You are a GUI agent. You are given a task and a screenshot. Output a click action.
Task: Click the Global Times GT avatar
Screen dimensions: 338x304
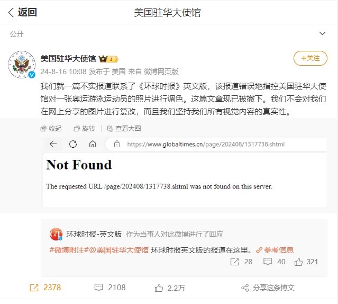click(56, 234)
